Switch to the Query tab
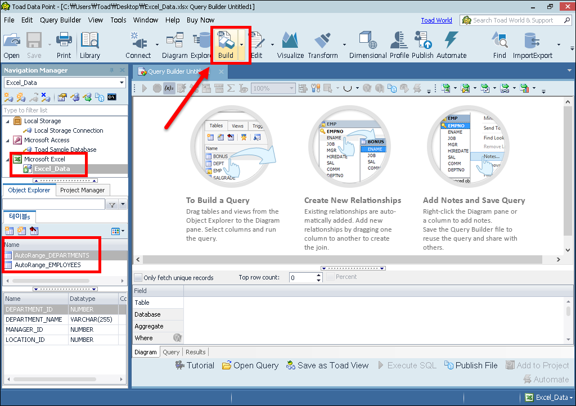This screenshot has height=406, width=576. coord(171,352)
